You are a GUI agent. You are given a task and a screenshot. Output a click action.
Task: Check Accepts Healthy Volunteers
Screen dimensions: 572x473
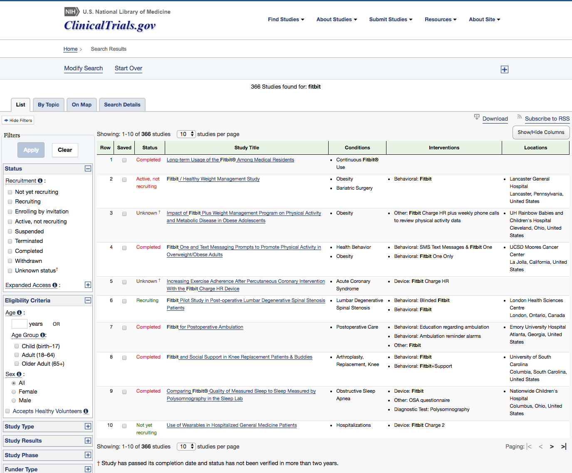pyautogui.click(x=7, y=411)
